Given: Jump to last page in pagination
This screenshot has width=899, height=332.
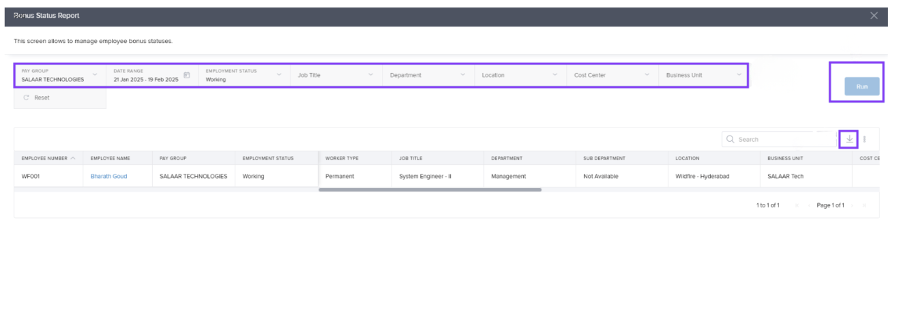Looking at the screenshot, I should (x=864, y=205).
